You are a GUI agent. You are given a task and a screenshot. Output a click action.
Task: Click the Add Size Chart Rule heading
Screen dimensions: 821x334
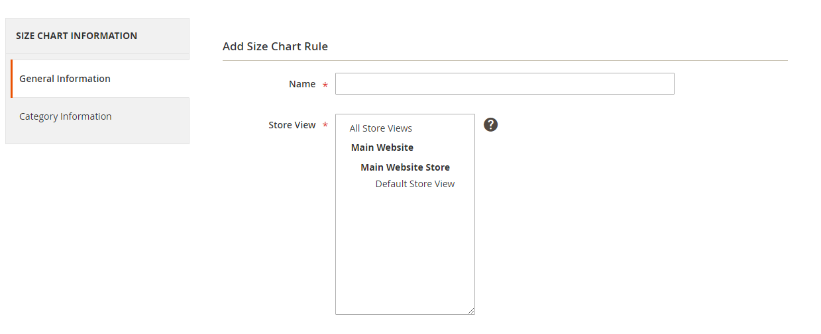pyautogui.click(x=275, y=46)
